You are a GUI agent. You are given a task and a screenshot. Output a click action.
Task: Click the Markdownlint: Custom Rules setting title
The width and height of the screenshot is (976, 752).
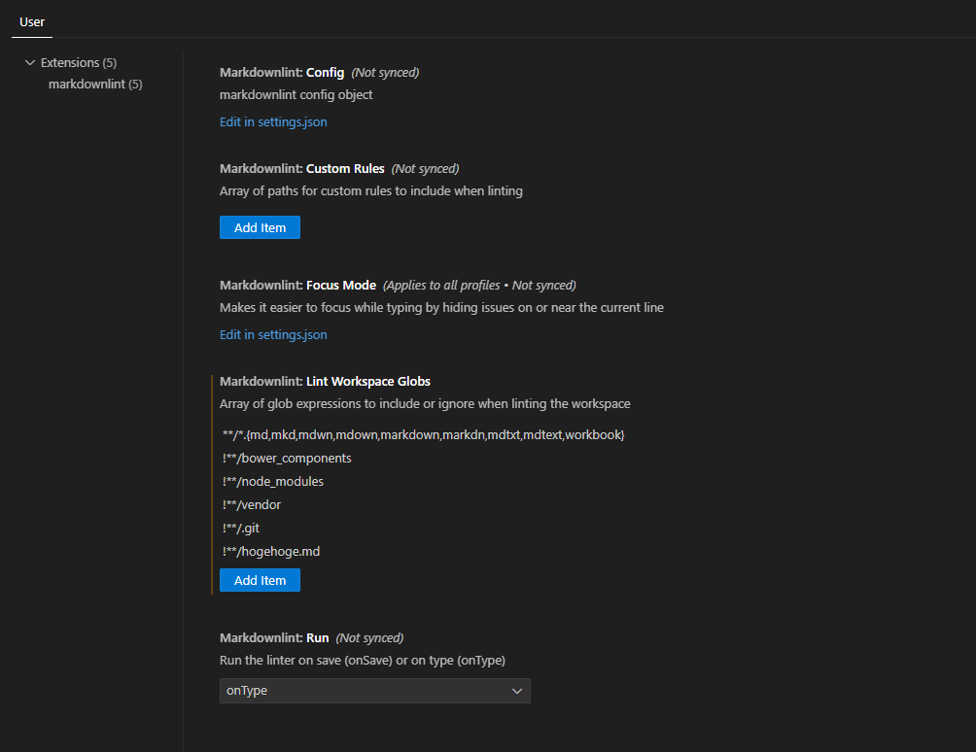coord(301,169)
